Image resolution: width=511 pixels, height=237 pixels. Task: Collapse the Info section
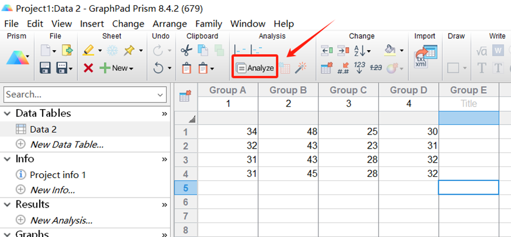(6, 159)
